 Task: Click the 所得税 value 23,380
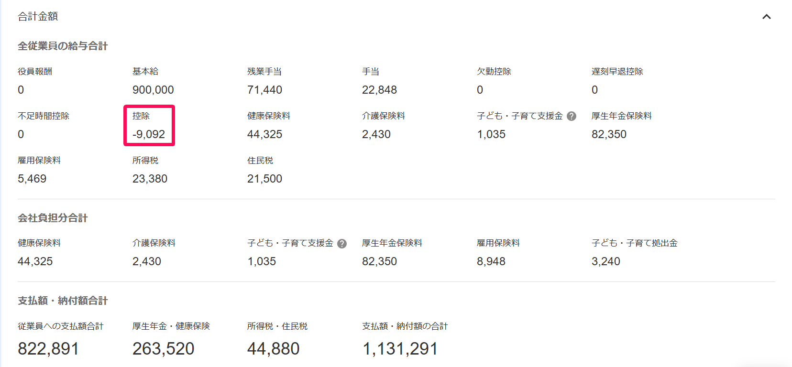pyautogui.click(x=150, y=179)
